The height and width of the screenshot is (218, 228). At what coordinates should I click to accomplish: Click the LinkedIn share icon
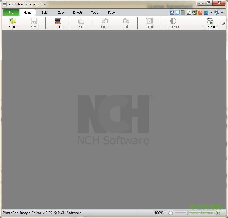coord(206,12)
